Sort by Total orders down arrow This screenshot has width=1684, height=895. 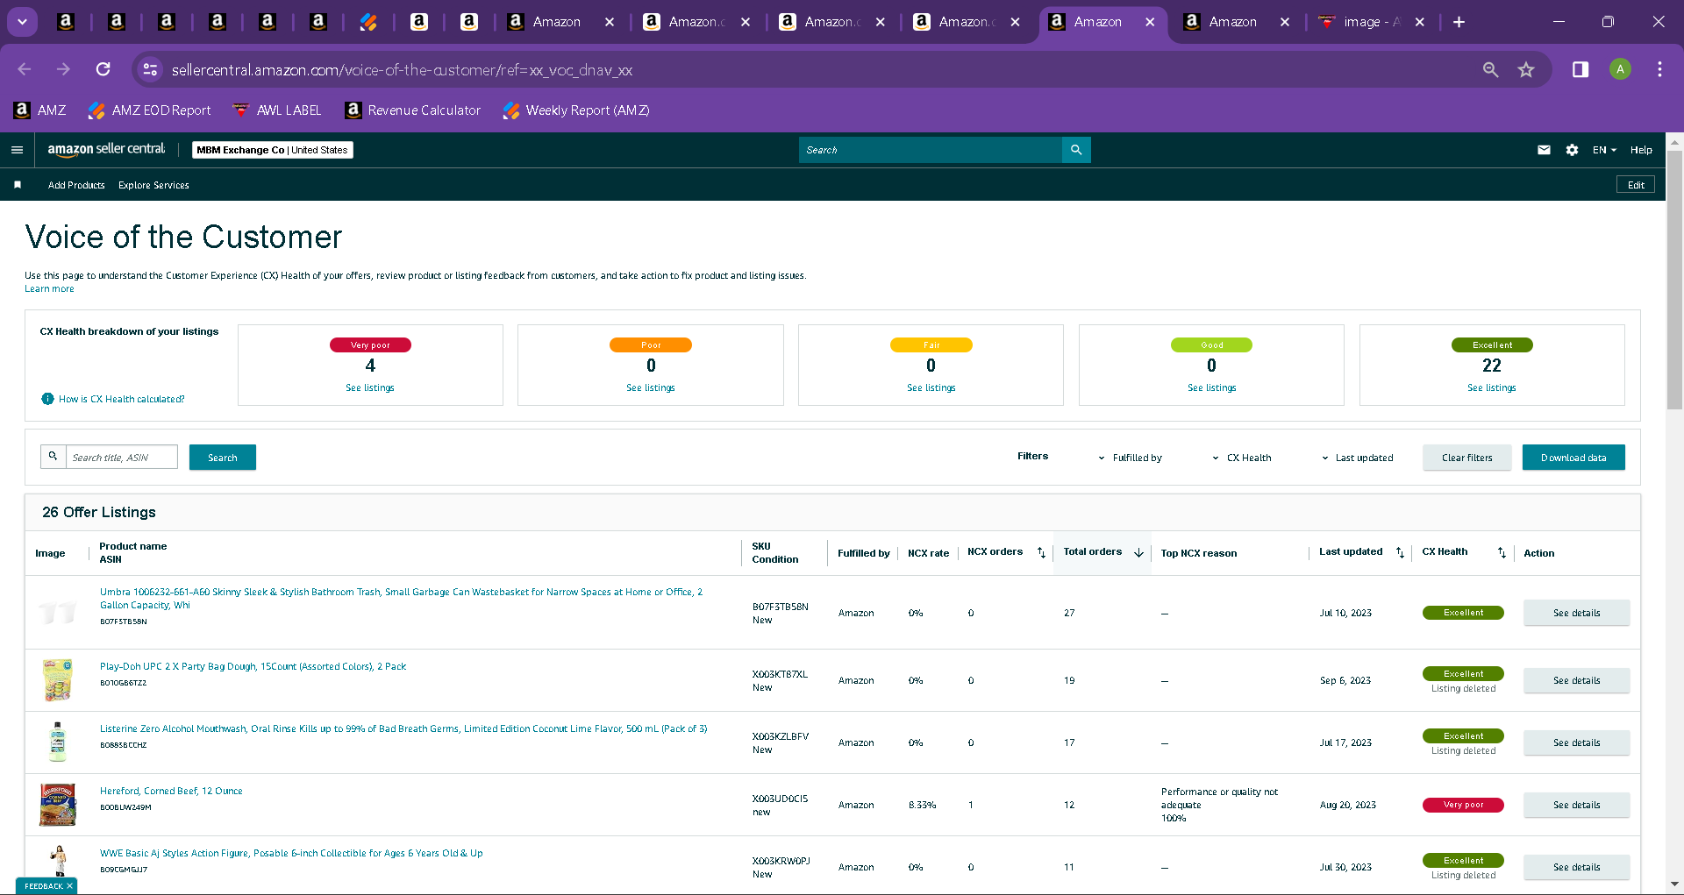point(1138,552)
